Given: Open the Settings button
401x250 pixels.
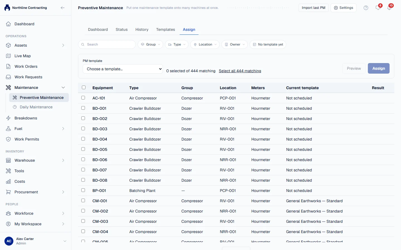Looking at the screenshot, I should tap(343, 8).
